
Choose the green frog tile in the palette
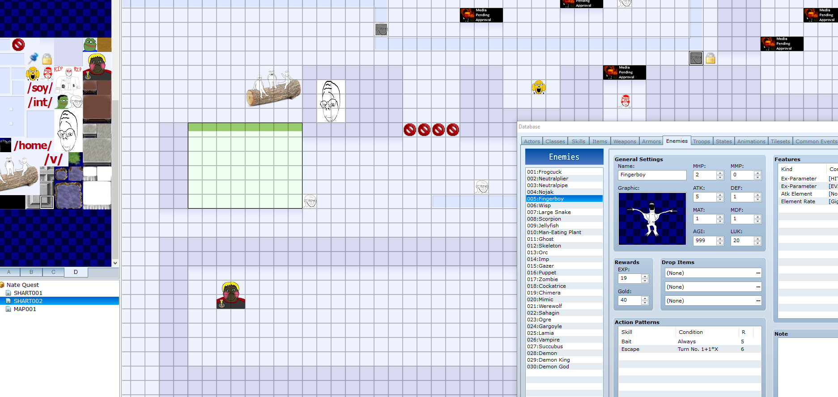coord(90,45)
